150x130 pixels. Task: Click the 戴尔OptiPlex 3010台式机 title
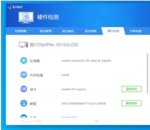[54, 45]
